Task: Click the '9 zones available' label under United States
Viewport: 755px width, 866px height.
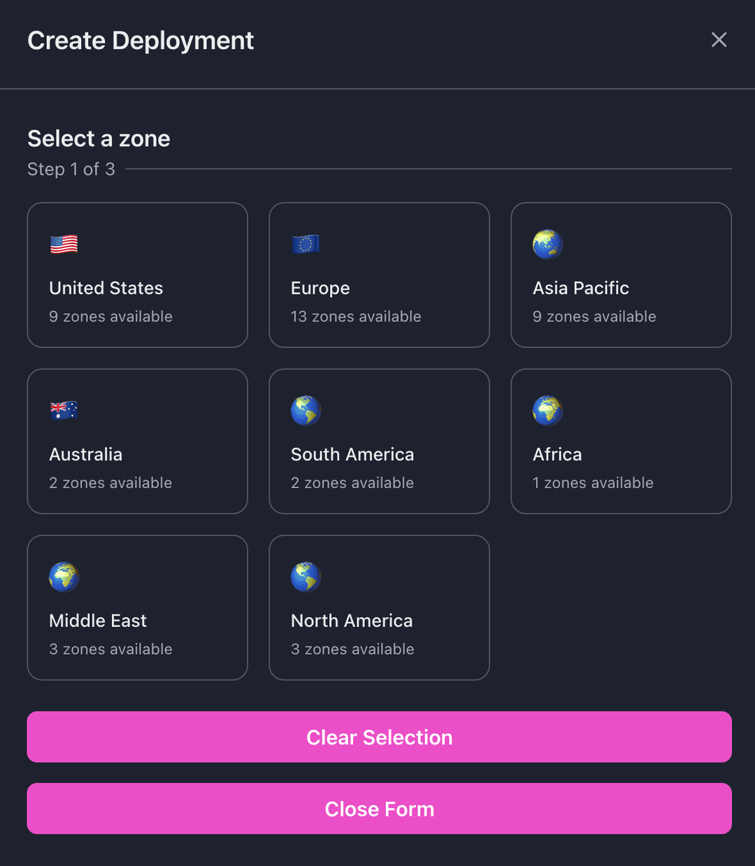Action: (110, 317)
